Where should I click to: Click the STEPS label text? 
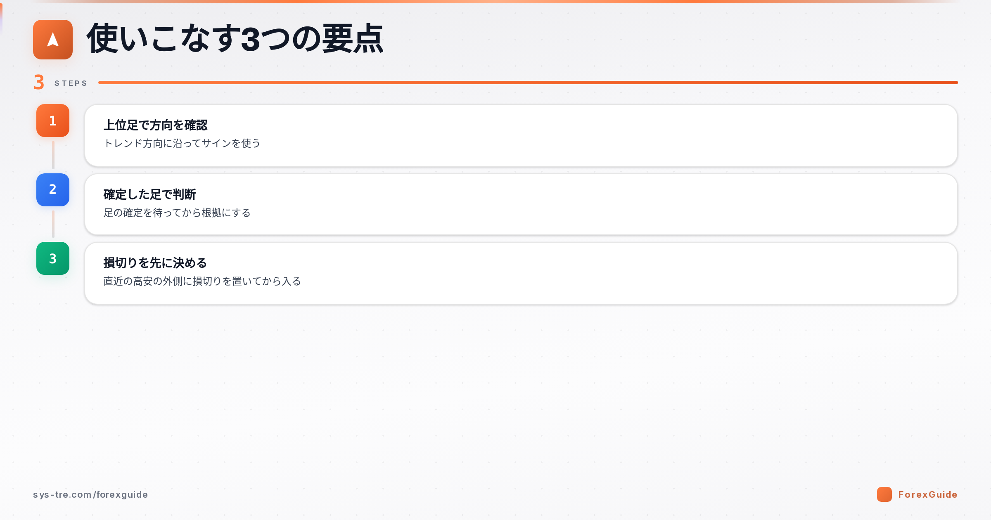coord(71,83)
